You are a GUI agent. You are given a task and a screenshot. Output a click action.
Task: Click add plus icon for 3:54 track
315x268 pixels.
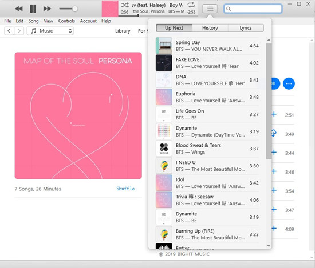pyautogui.click(x=274, y=190)
